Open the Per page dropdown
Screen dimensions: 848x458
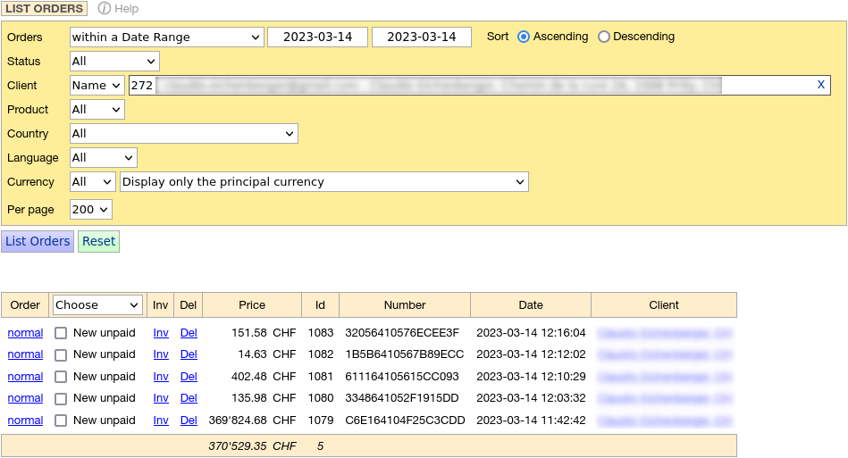tap(90, 210)
